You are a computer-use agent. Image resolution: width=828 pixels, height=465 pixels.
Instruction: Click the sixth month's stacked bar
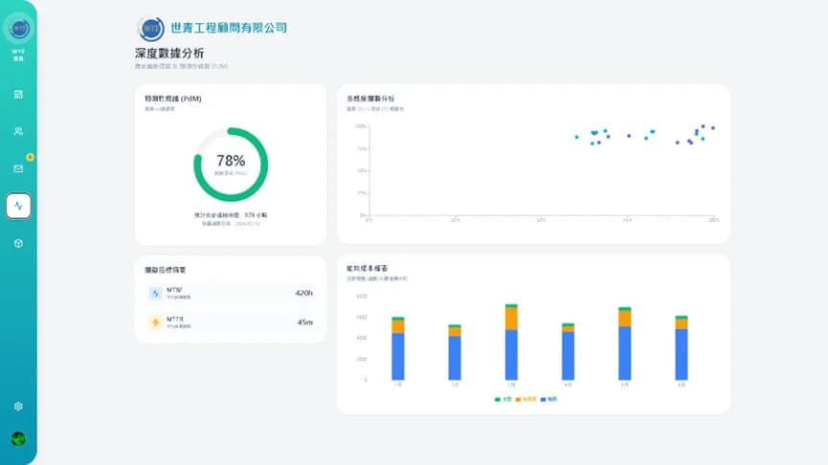tap(682, 348)
